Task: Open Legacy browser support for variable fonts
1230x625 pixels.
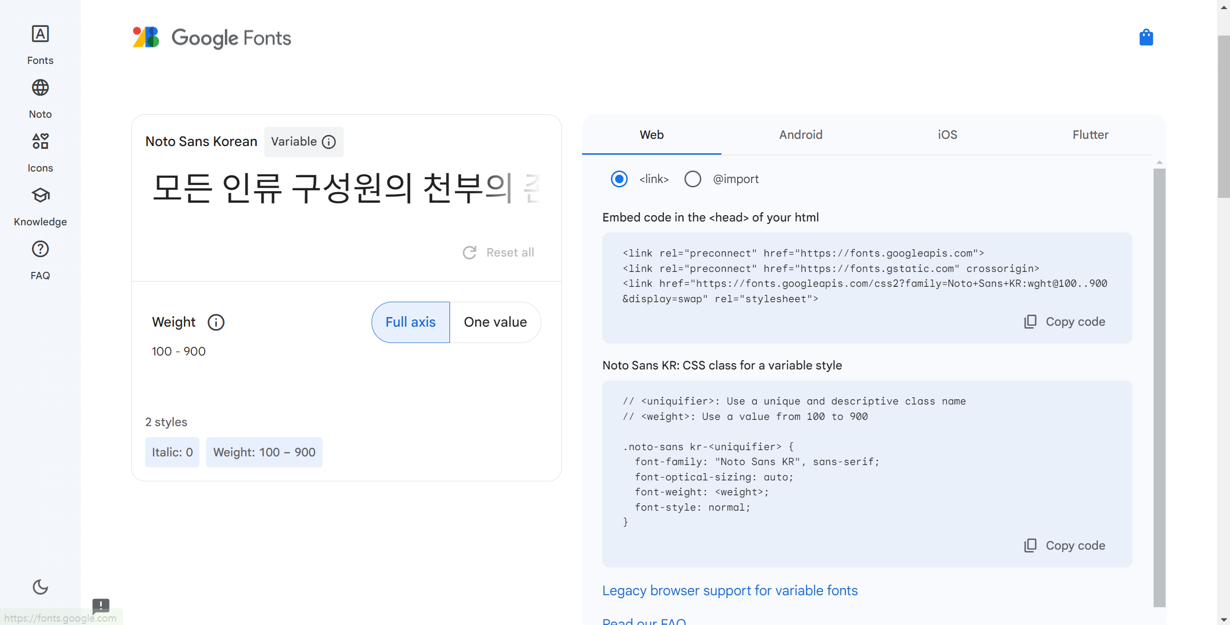Action: coord(730,590)
